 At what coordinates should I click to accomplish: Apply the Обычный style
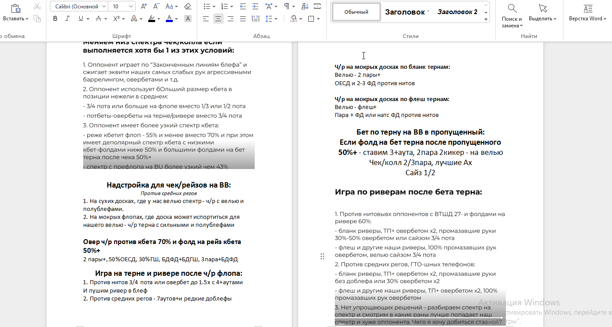(x=356, y=12)
